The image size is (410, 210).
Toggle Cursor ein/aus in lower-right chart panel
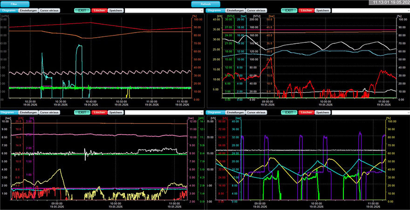(257, 112)
